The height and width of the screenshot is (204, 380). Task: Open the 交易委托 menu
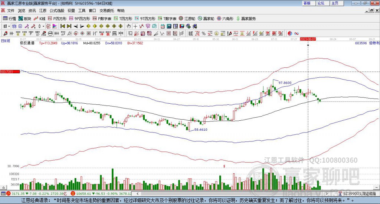click(107, 11)
